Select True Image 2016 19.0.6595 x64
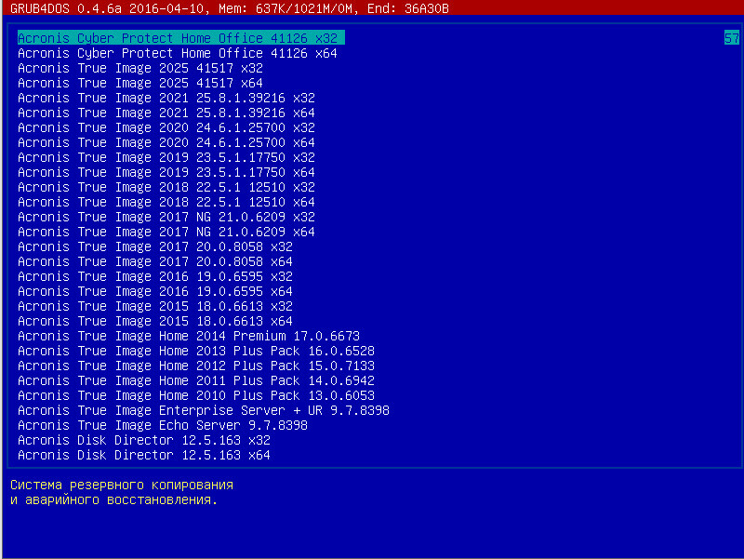The image size is (744, 559). point(155,291)
